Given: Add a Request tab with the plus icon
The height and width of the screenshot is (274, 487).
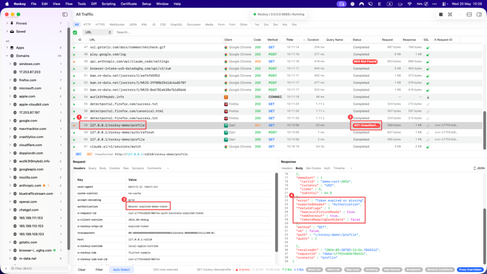Looking at the screenshot, I should (x=168, y=169).
